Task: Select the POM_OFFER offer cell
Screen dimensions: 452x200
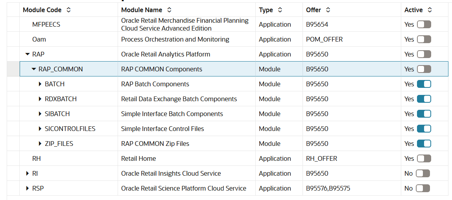Action: tap(352, 39)
